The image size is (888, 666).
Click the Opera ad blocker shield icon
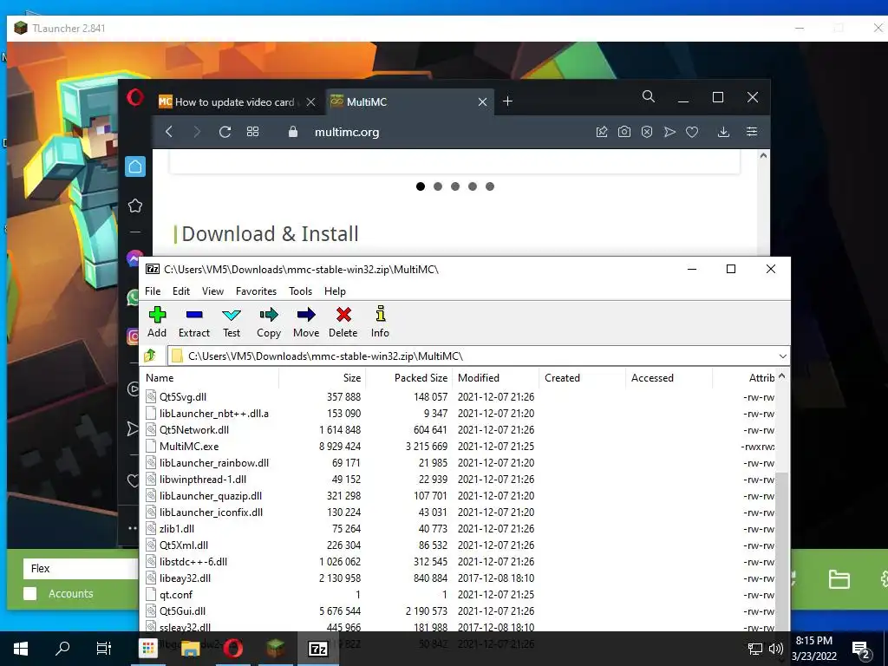(x=647, y=132)
